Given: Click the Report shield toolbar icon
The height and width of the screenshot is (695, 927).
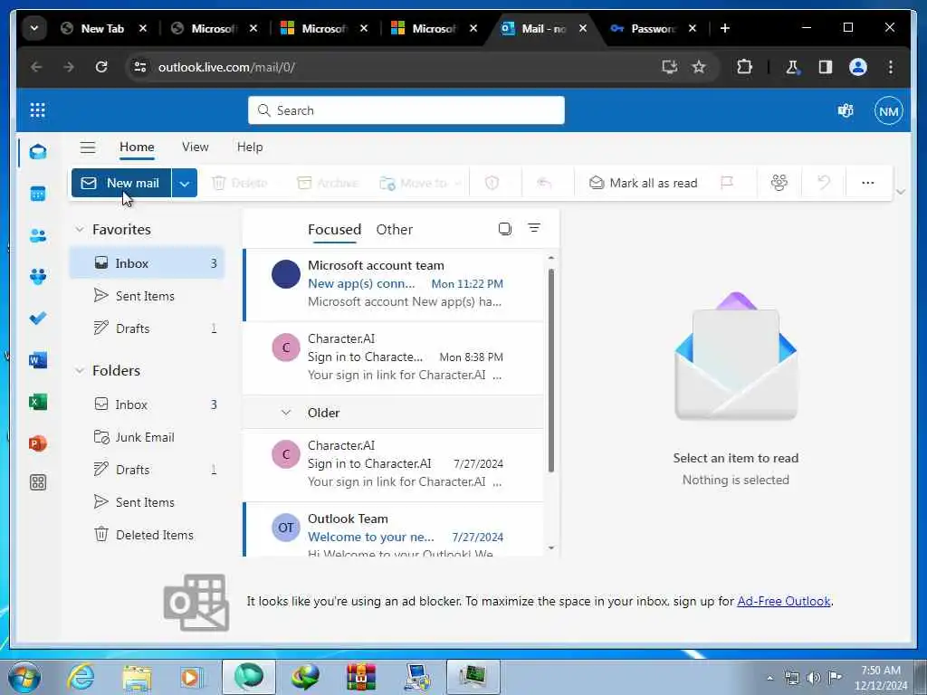Looking at the screenshot, I should click(492, 183).
